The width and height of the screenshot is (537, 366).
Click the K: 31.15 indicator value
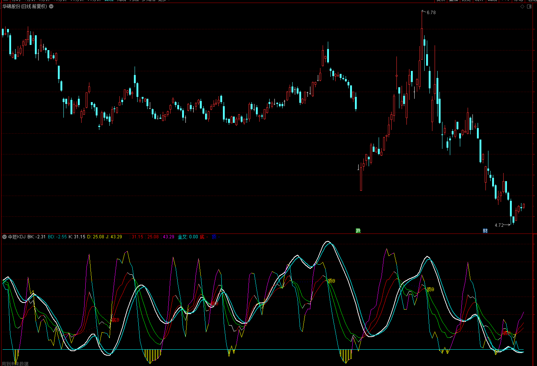click(x=77, y=237)
